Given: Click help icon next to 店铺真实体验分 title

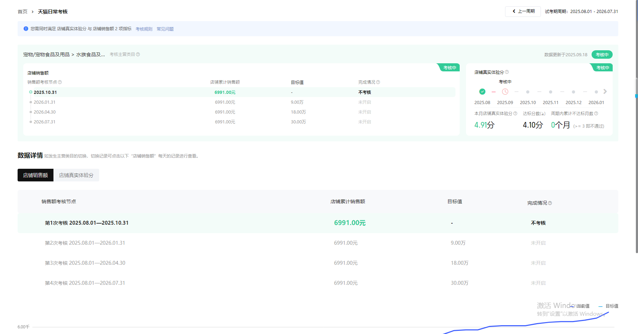Looking at the screenshot, I should click(x=507, y=72).
